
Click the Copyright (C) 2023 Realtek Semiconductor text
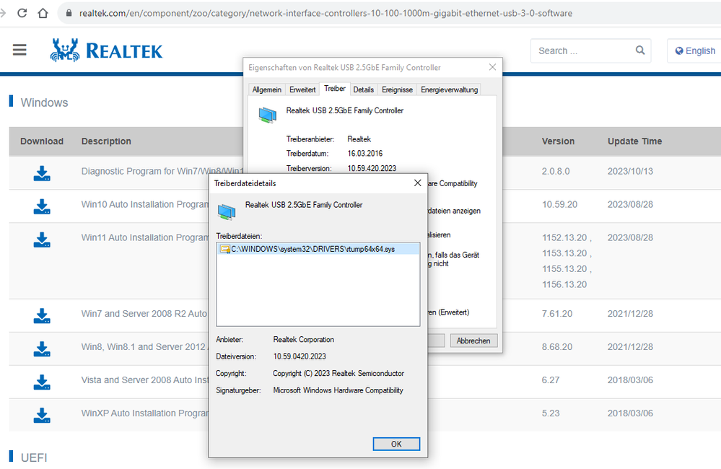tap(338, 373)
